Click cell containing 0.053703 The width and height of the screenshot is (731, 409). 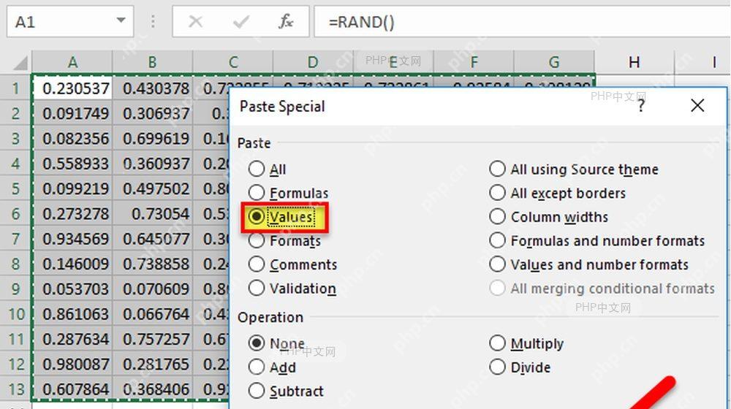[72, 288]
